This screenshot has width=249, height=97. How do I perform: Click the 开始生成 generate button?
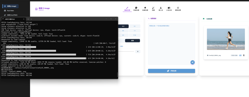(x=171, y=71)
